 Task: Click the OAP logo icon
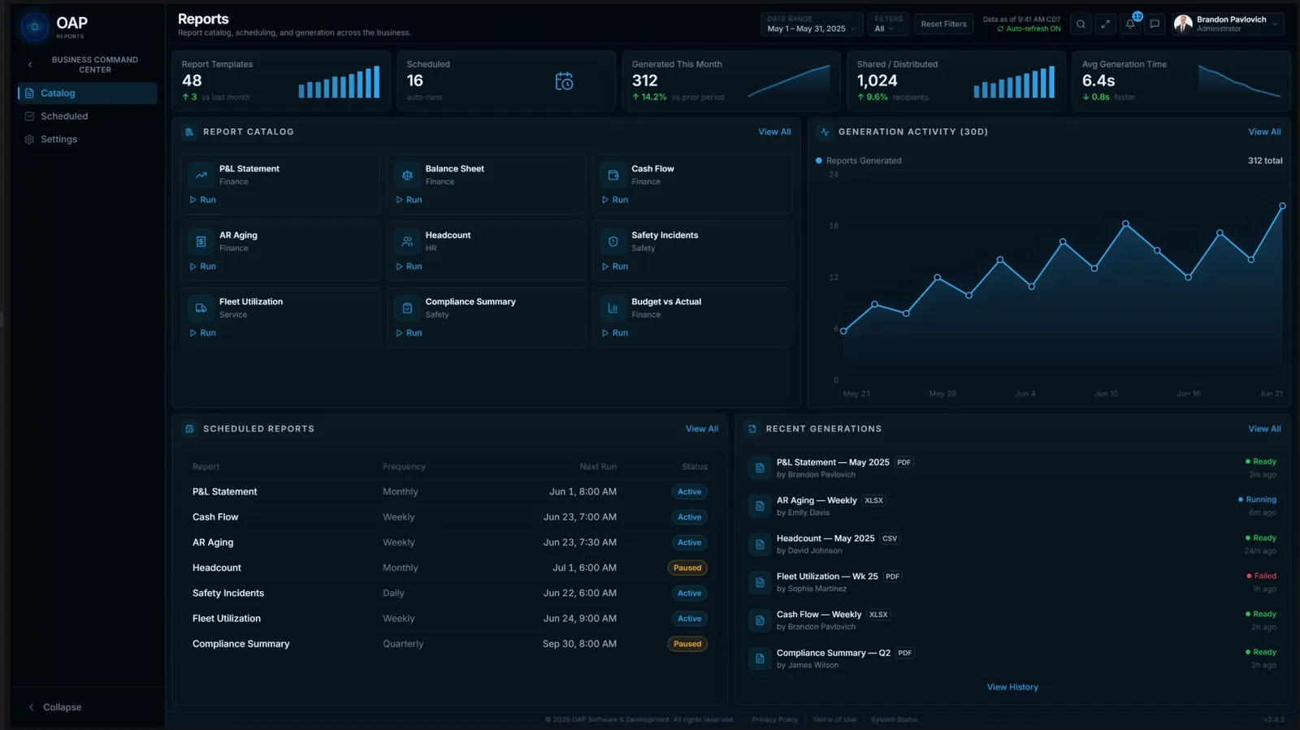34,27
